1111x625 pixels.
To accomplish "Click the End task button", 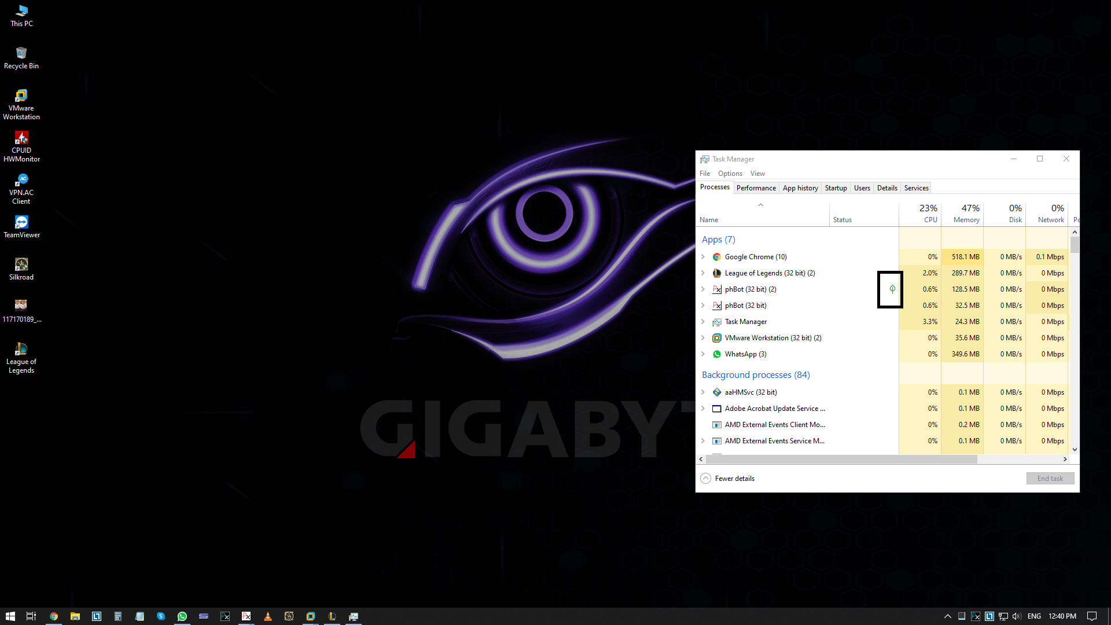I will [x=1050, y=479].
